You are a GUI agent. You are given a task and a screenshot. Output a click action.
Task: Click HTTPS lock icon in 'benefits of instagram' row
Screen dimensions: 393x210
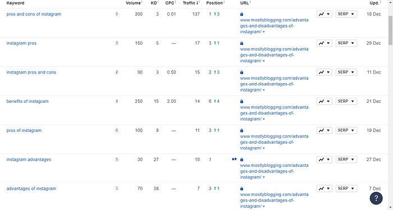241,102
